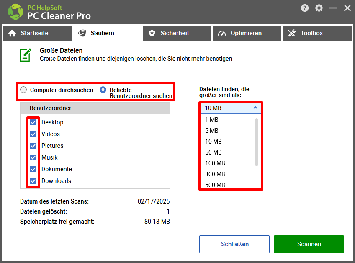The image size is (355, 263).
Task: Switch to the Startseite tab
Action: click(x=37, y=33)
